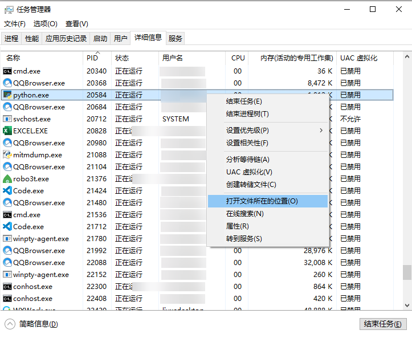Click the vertical scrollbar thumb
This screenshot has height=338, width=412.
click(x=407, y=272)
